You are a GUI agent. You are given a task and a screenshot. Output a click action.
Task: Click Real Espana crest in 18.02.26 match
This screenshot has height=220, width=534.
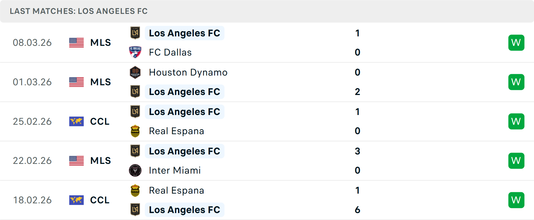(x=135, y=191)
